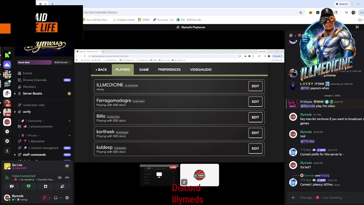Image resolution: width=364 pixels, height=205 pixels.
Task: Open the SNOW bookmark
Action: coord(144,20)
